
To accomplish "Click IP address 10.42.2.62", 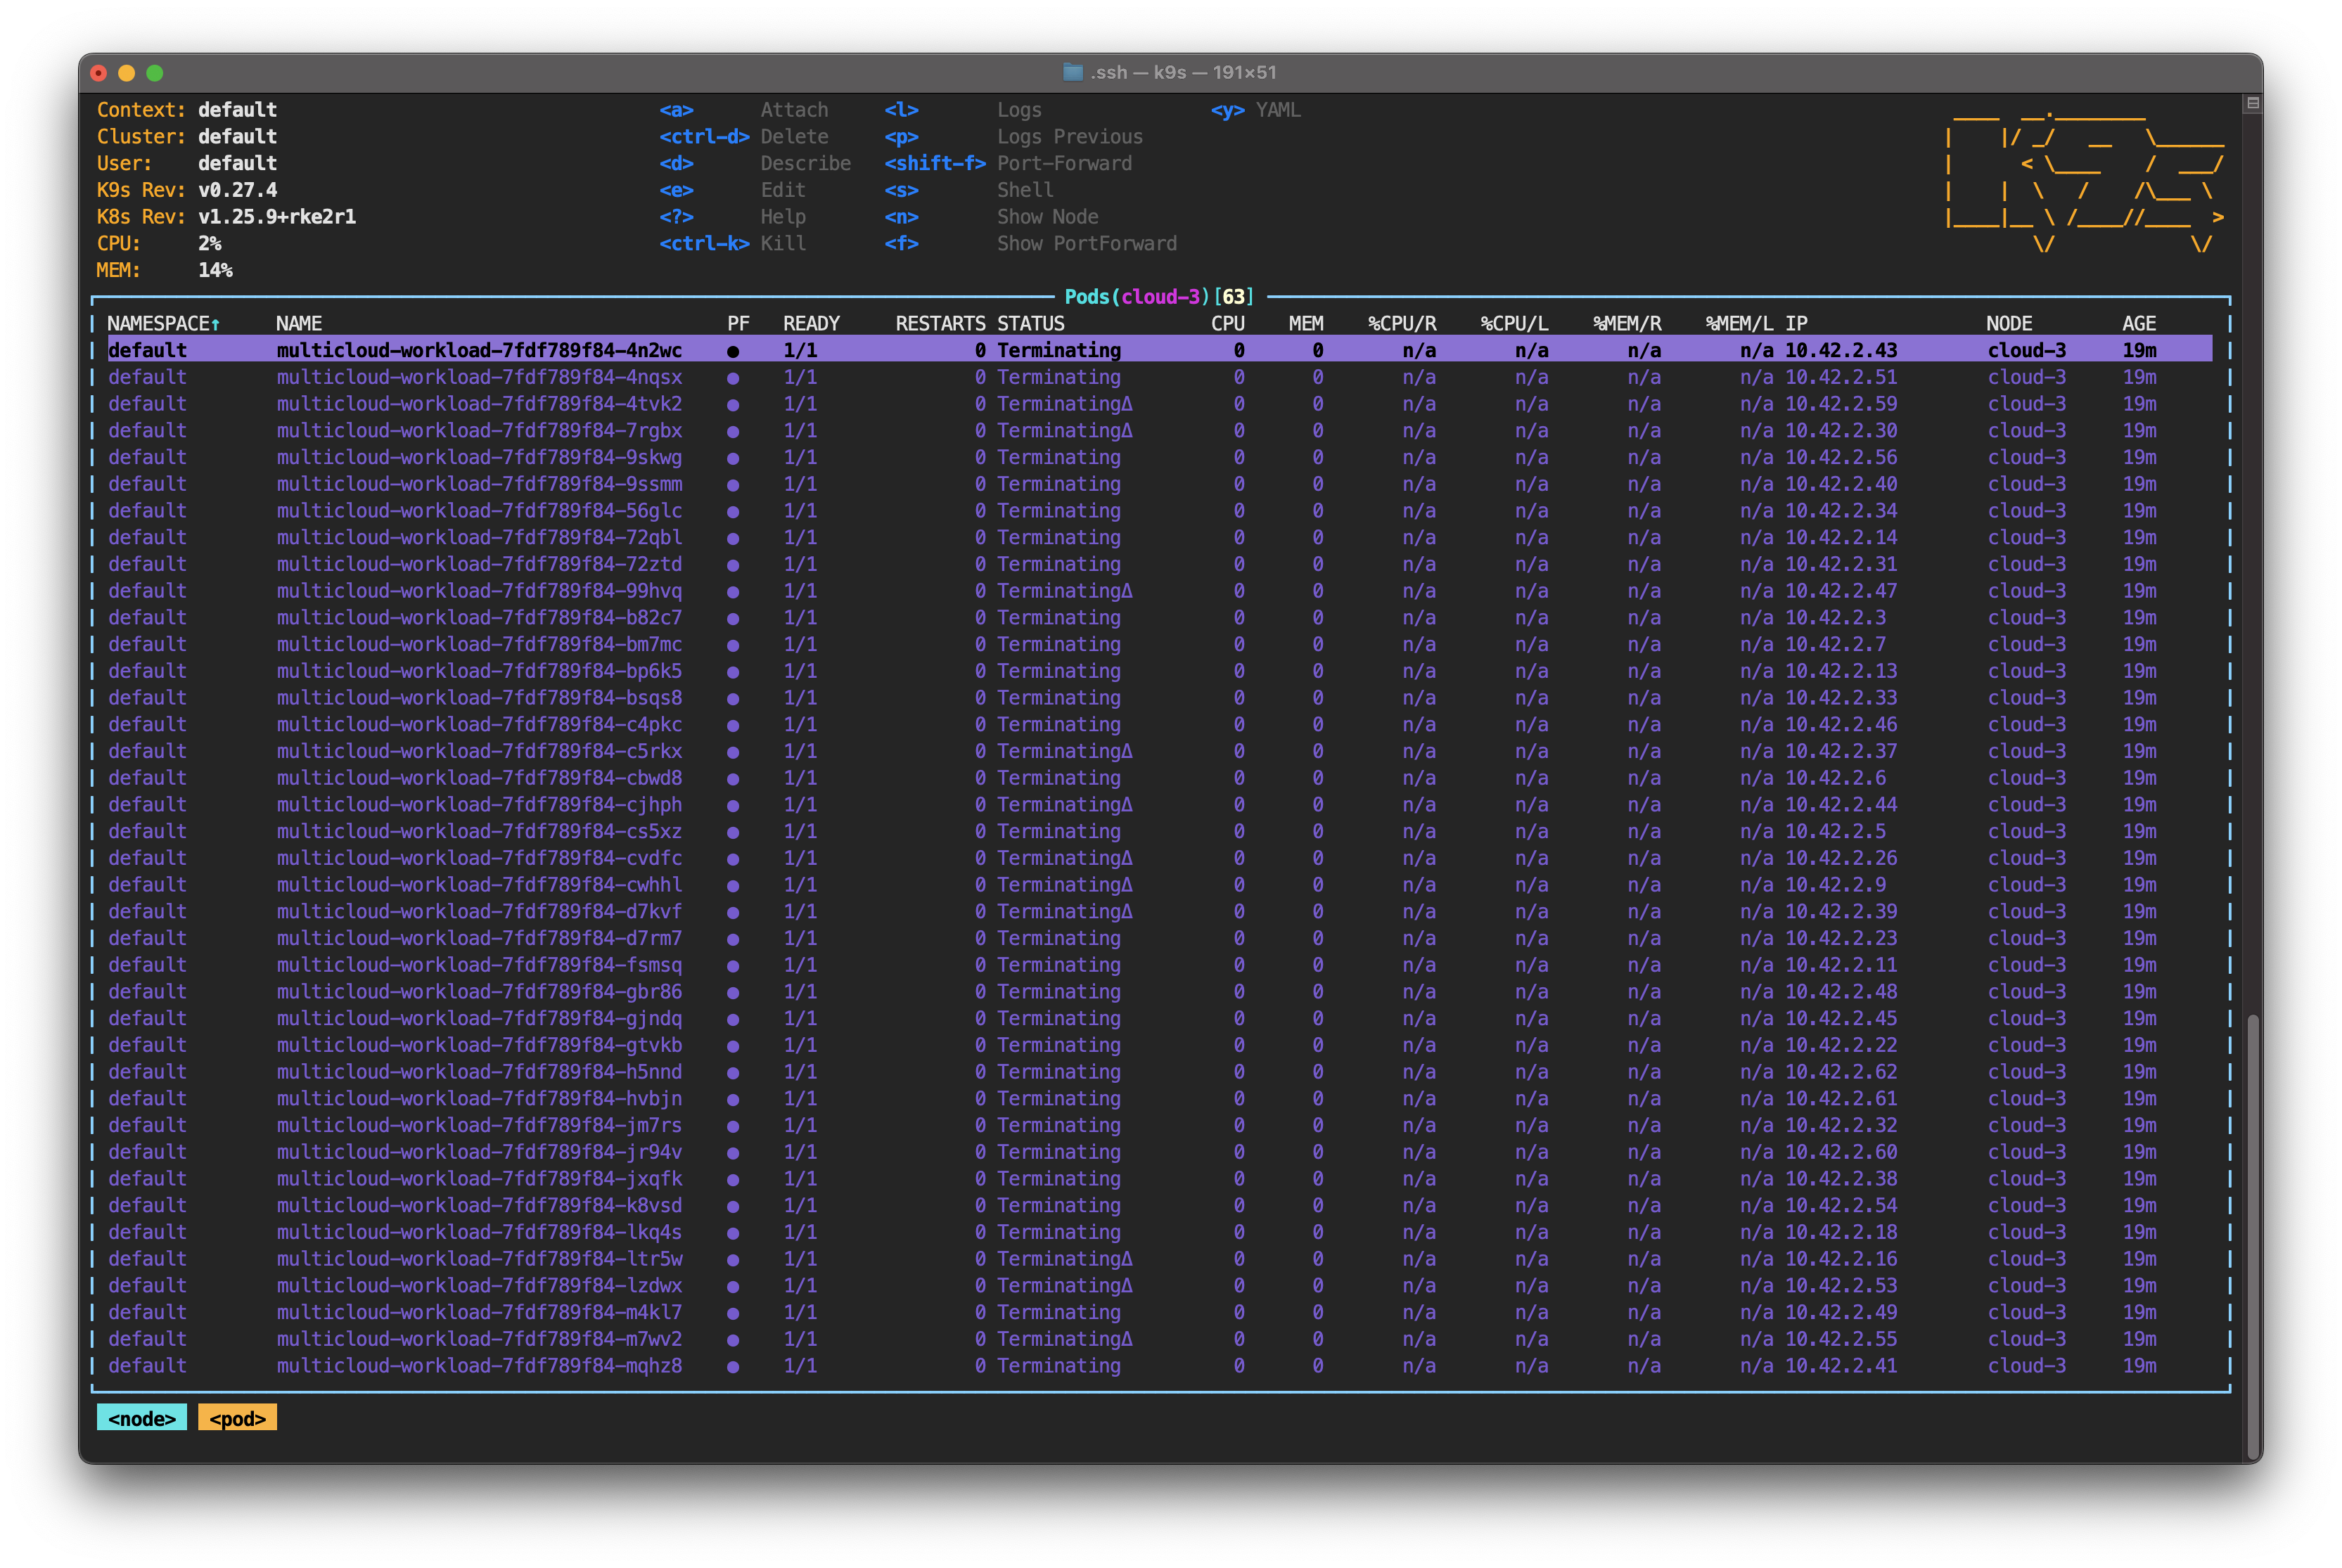I will 1841,1072.
